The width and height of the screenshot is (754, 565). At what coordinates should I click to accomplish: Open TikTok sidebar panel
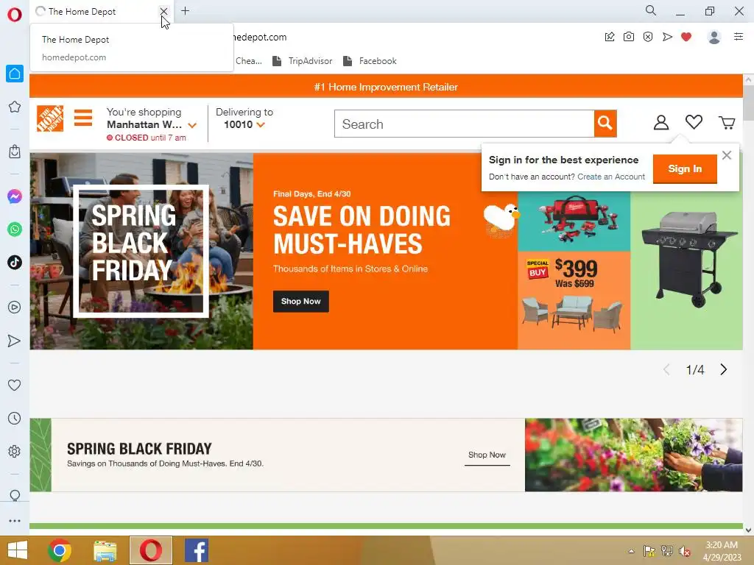[15, 263]
